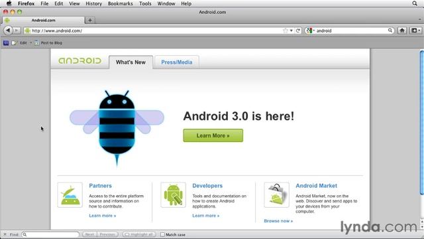Click the Post to Blog icon

tap(36, 42)
